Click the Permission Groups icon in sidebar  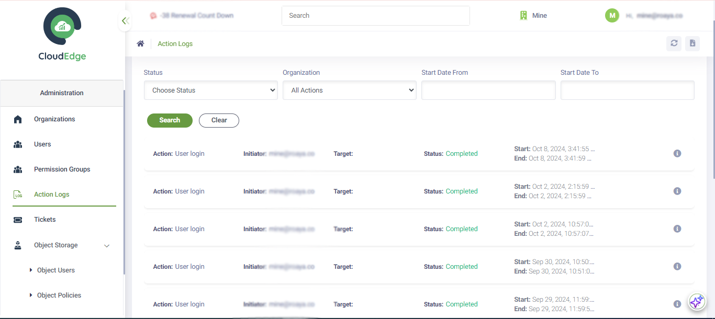tap(18, 169)
